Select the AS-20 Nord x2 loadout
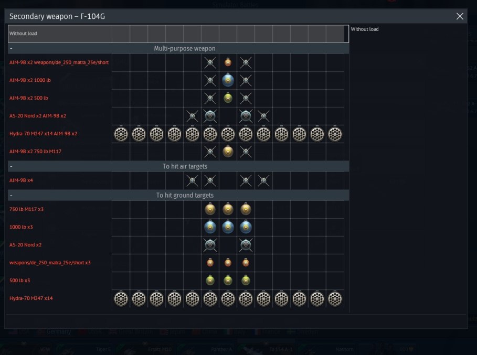 (x=178, y=245)
